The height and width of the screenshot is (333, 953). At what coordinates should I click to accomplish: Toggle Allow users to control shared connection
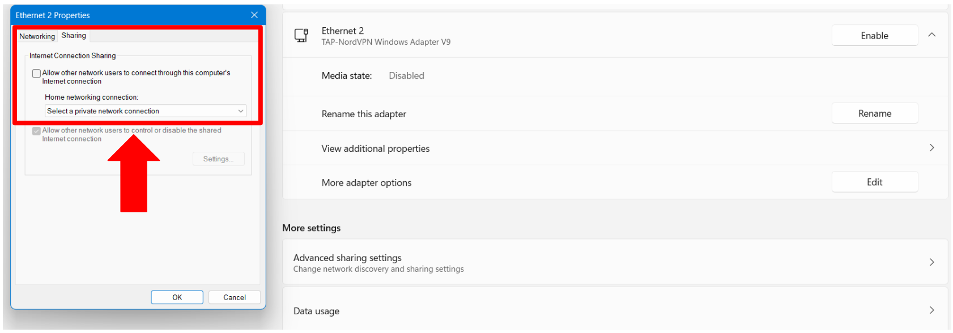tap(36, 131)
